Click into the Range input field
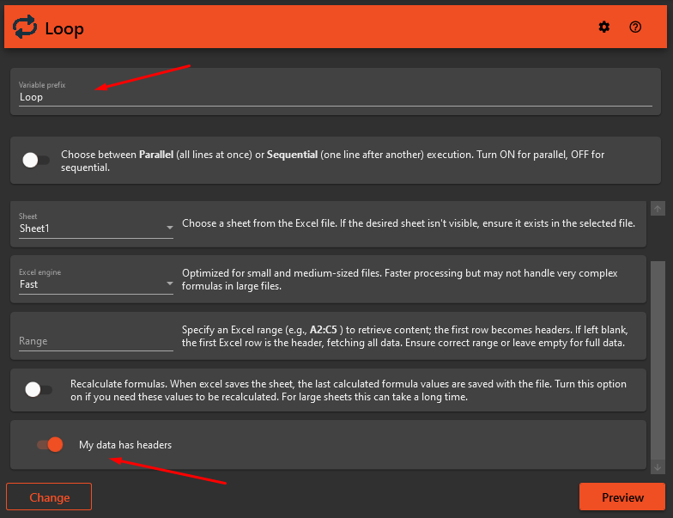The width and height of the screenshot is (673, 518). click(x=95, y=340)
